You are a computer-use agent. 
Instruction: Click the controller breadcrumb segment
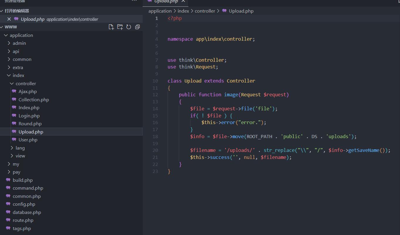tap(205, 11)
